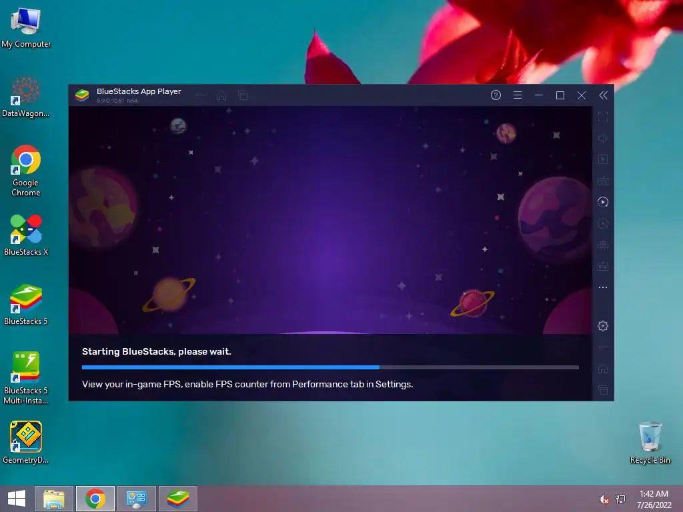Click the APK install icon in side toolbar
Viewport: 683px width, 512px height.
click(x=603, y=266)
